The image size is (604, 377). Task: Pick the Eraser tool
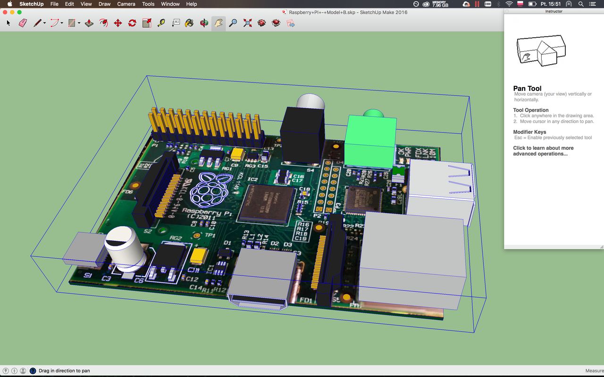[23, 23]
